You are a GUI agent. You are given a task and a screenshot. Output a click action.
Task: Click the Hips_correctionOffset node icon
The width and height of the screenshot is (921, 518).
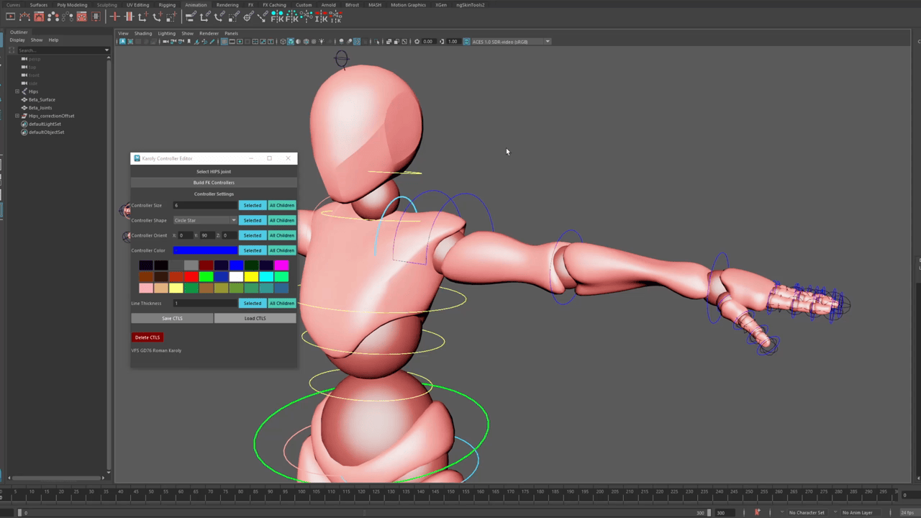tap(24, 116)
